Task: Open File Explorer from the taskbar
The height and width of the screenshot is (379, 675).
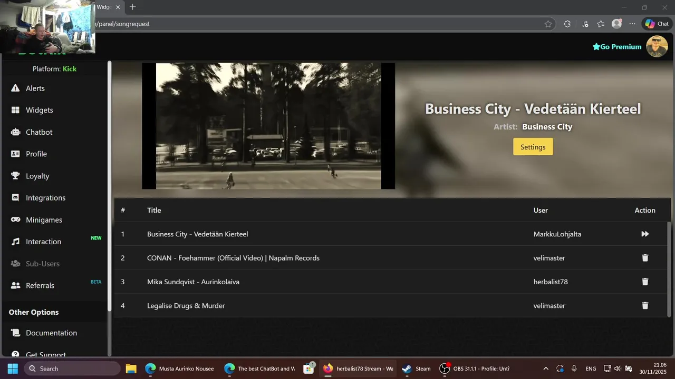Action: (131, 368)
